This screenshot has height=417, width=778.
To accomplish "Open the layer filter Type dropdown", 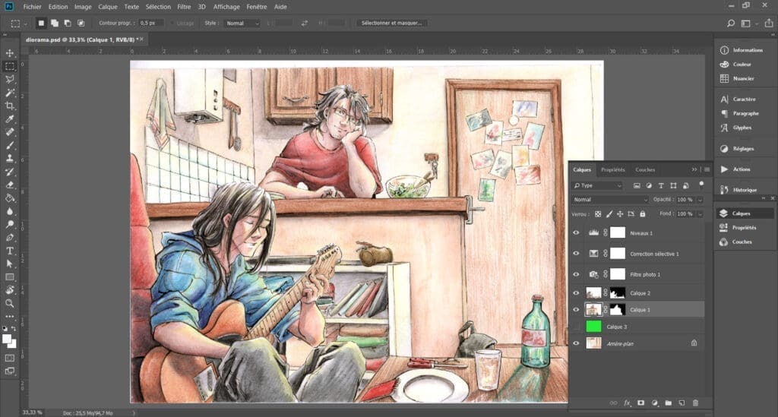I will [x=597, y=185].
